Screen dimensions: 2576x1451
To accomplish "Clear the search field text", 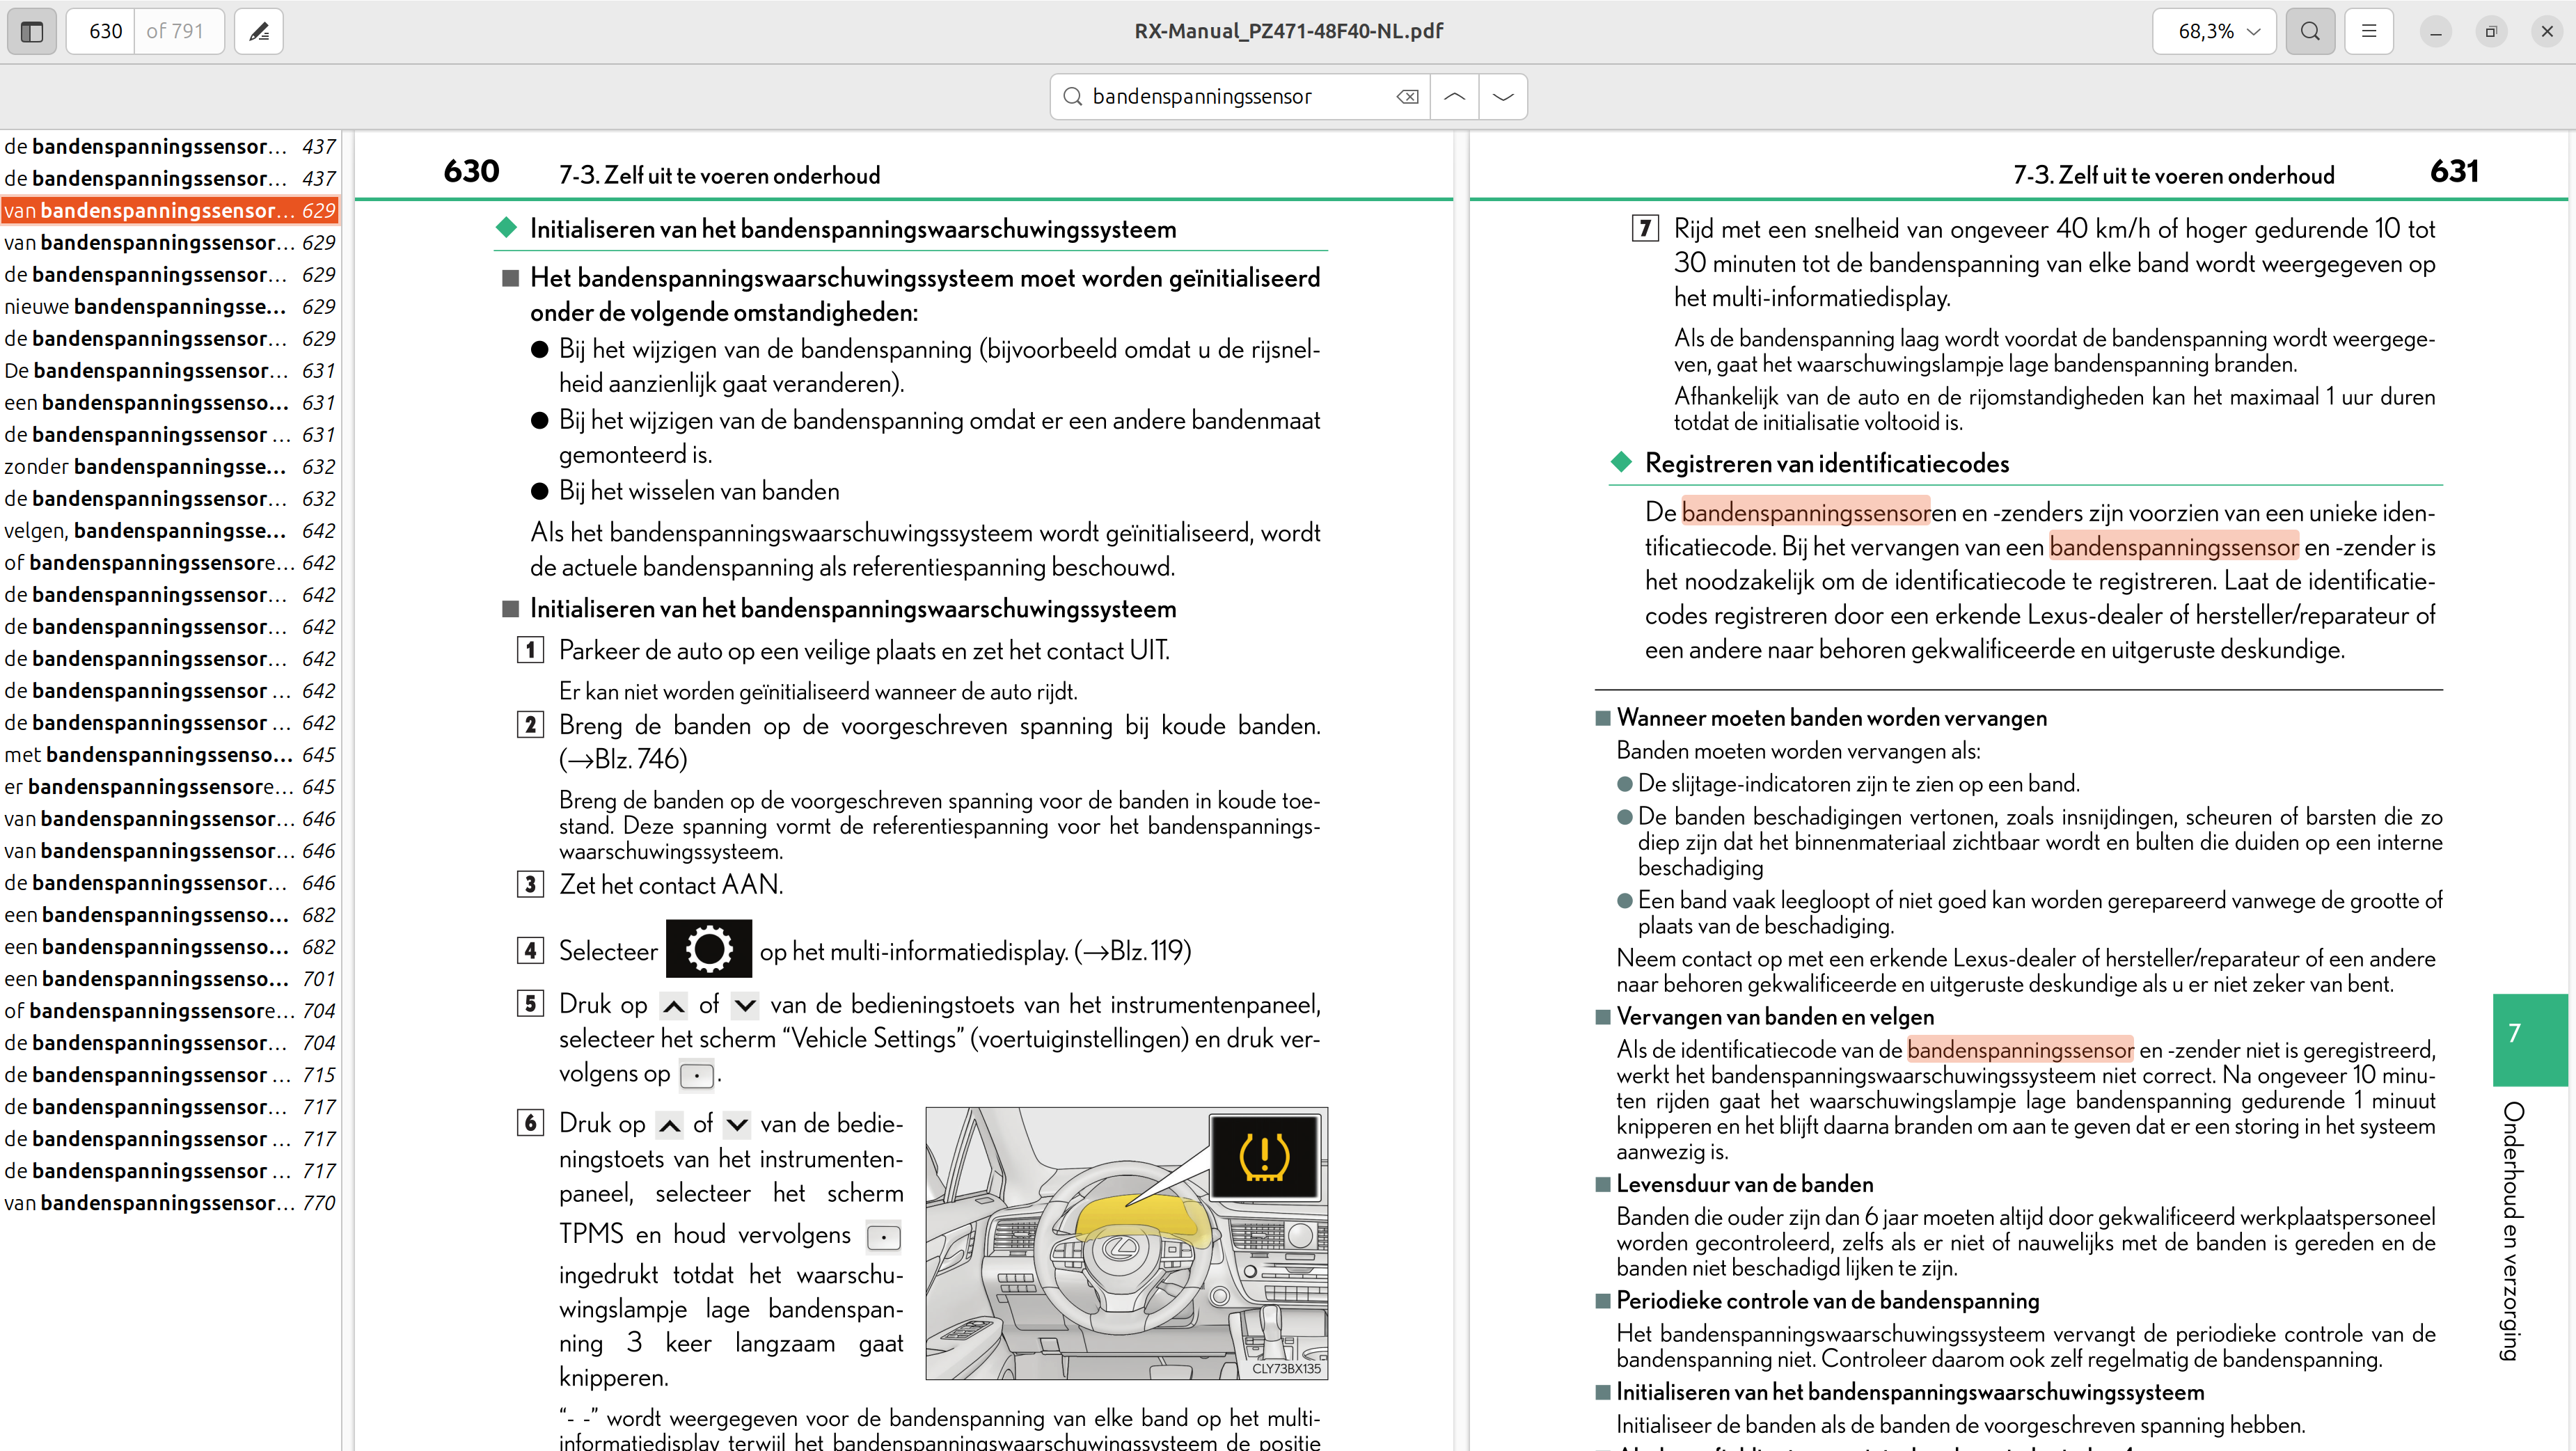I will [x=1407, y=97].
